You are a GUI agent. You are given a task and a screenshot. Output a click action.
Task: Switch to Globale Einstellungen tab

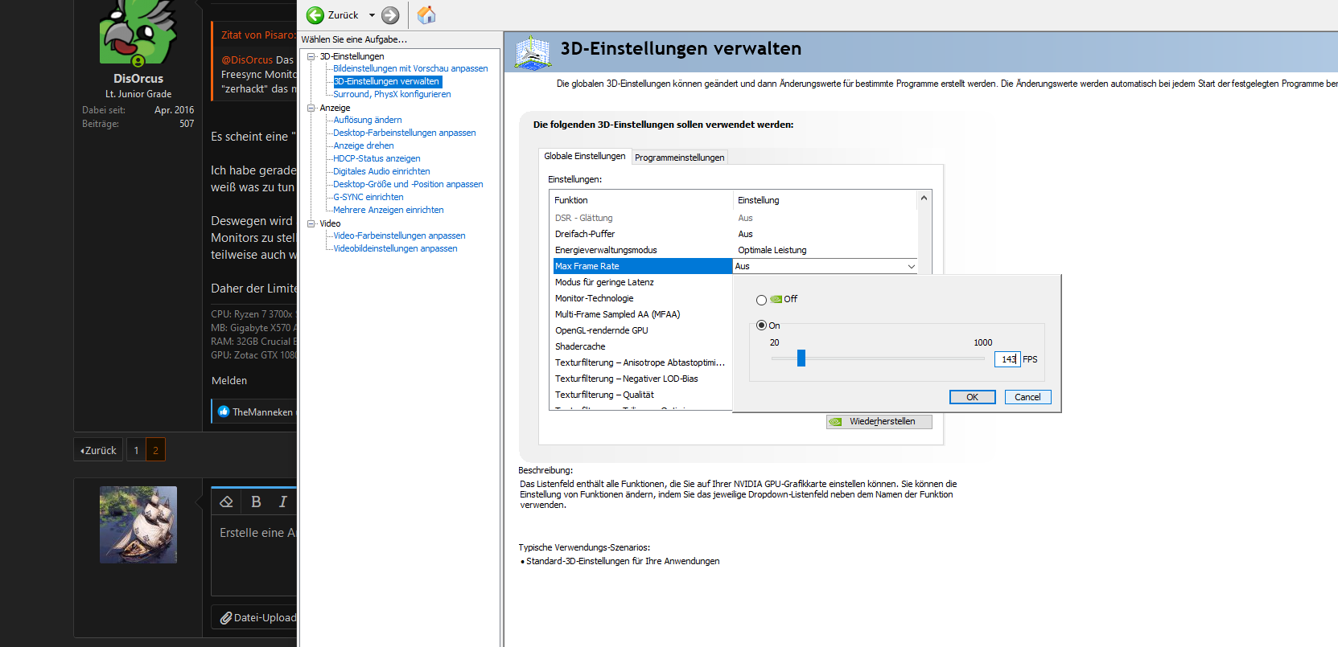(x=585, y=157)
